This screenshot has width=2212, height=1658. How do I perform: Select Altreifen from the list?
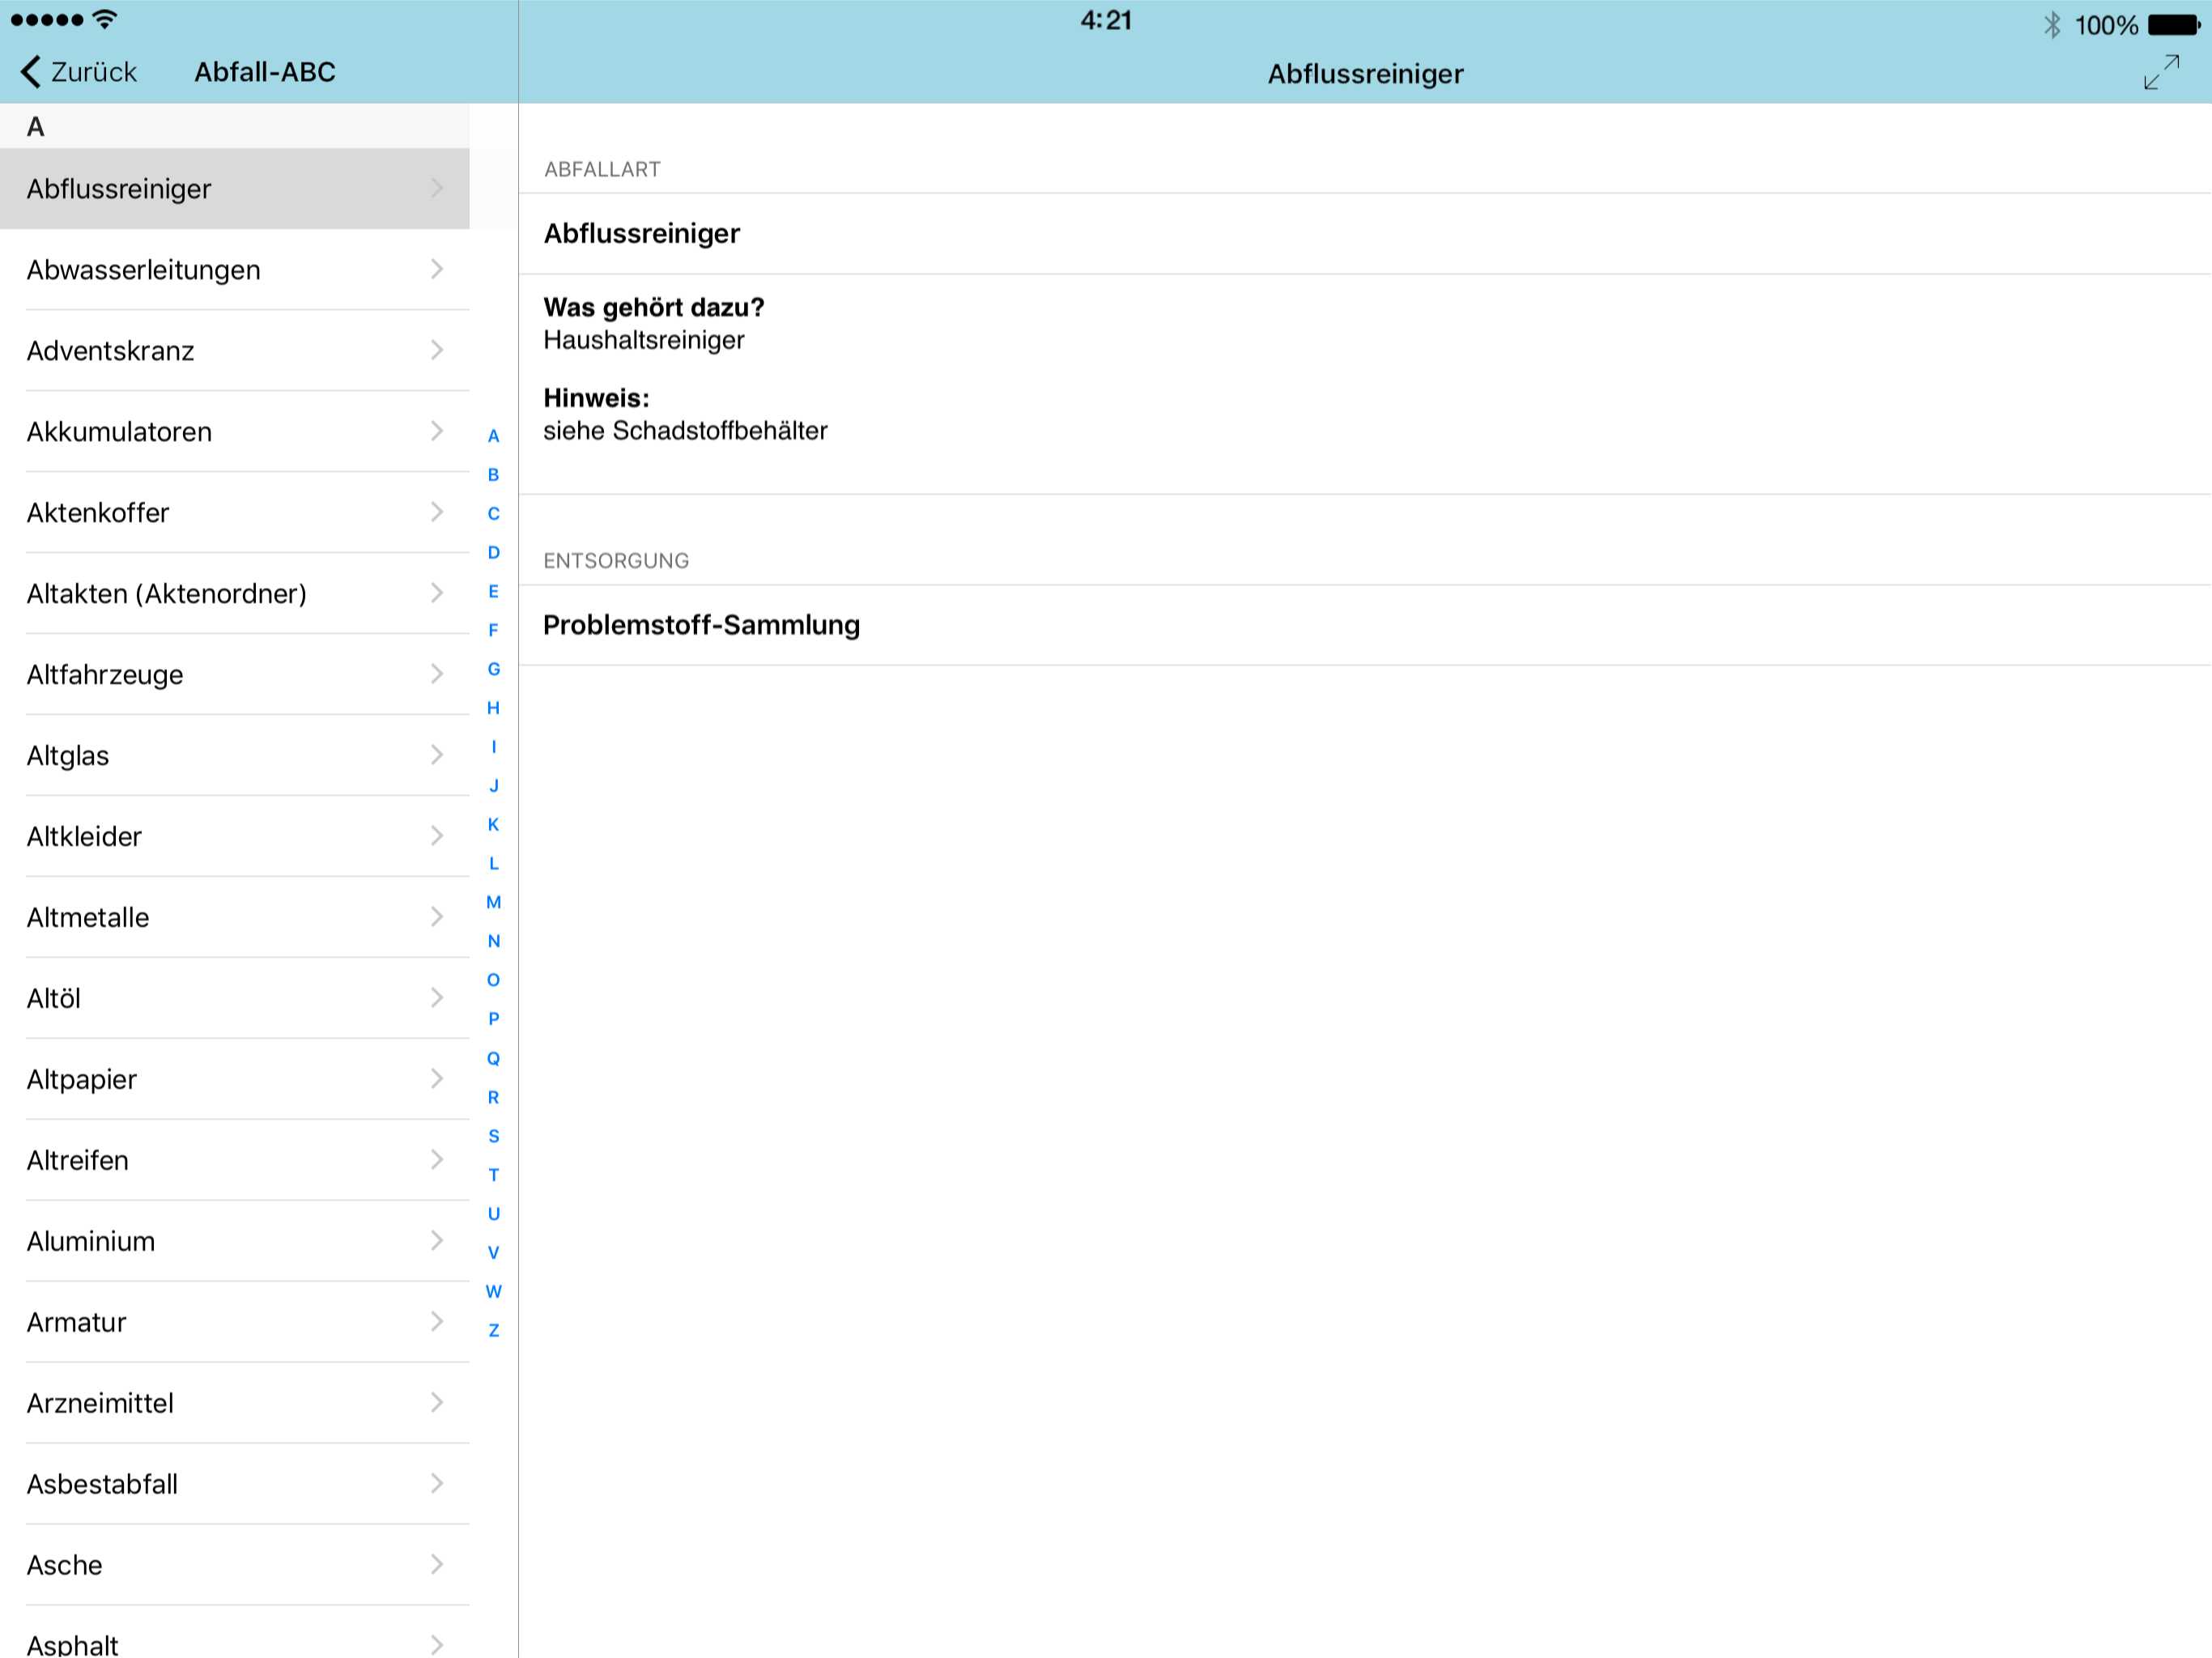click(234, 1161)
